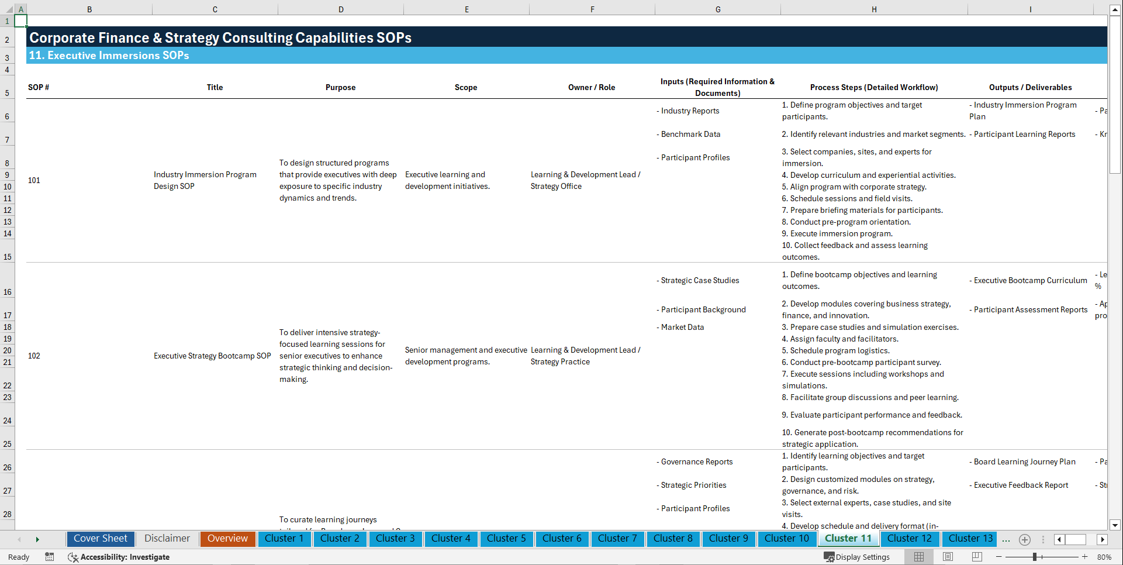Select the Normal view icon

click(918, 557)
